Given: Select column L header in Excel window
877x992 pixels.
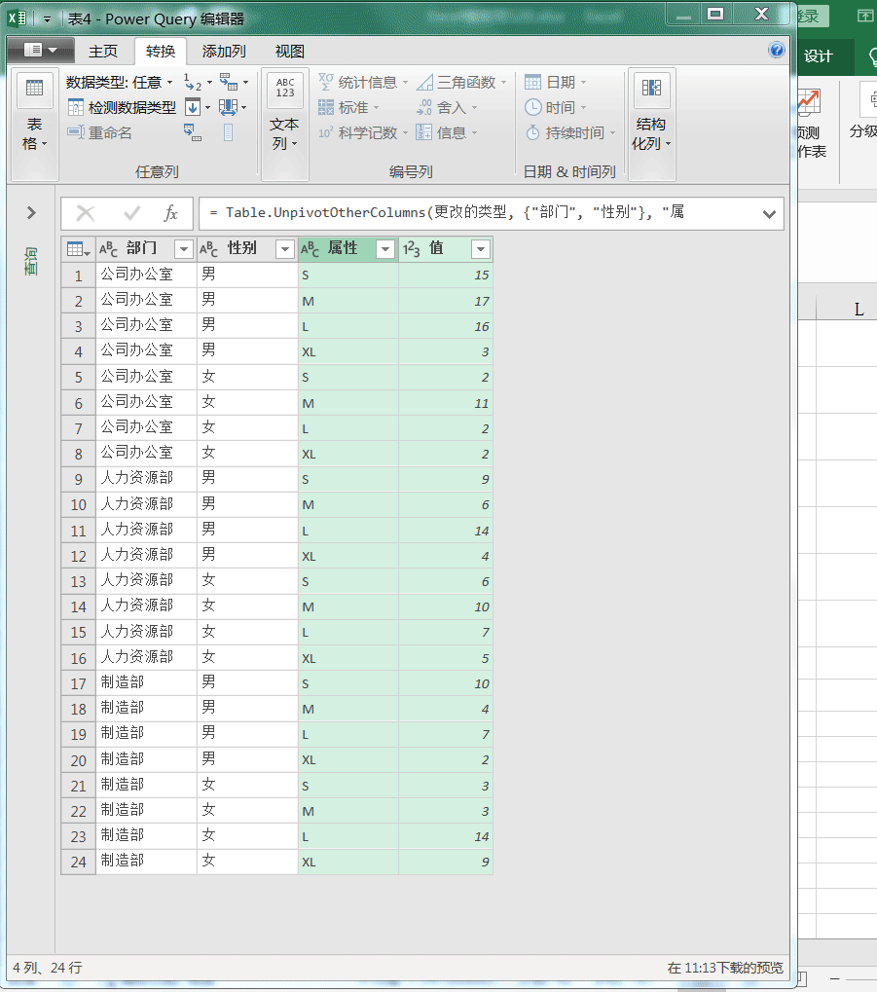Looking at the screenshot, I should 859,309.
